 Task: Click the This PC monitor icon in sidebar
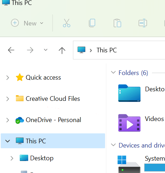(x=20, y=141)
